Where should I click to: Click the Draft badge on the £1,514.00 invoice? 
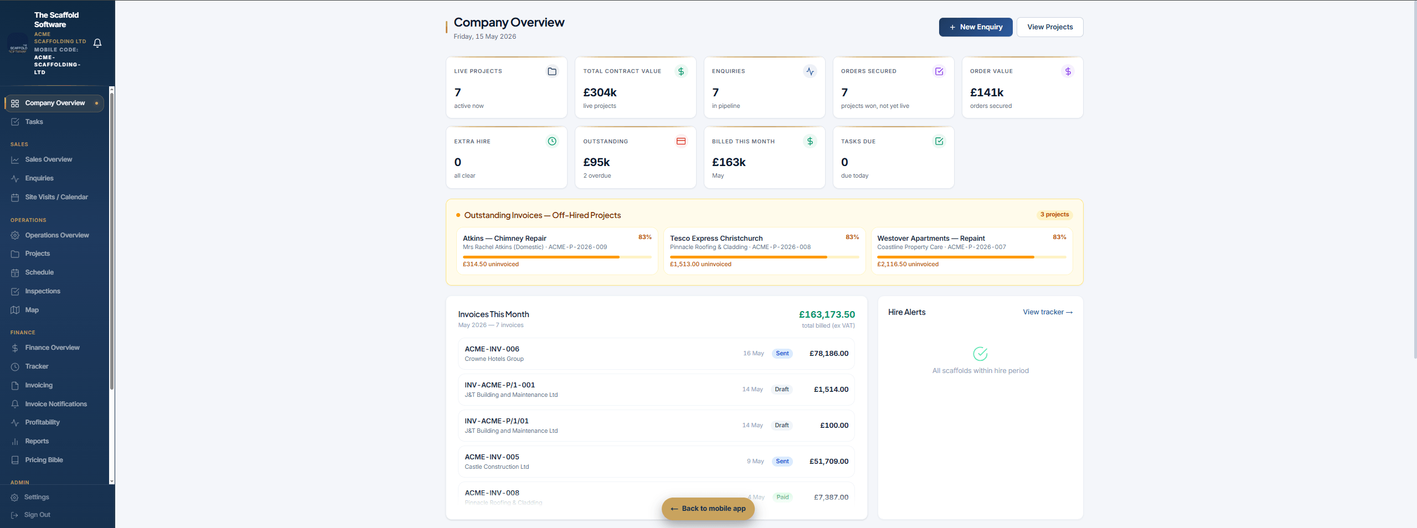click(782, 390)
